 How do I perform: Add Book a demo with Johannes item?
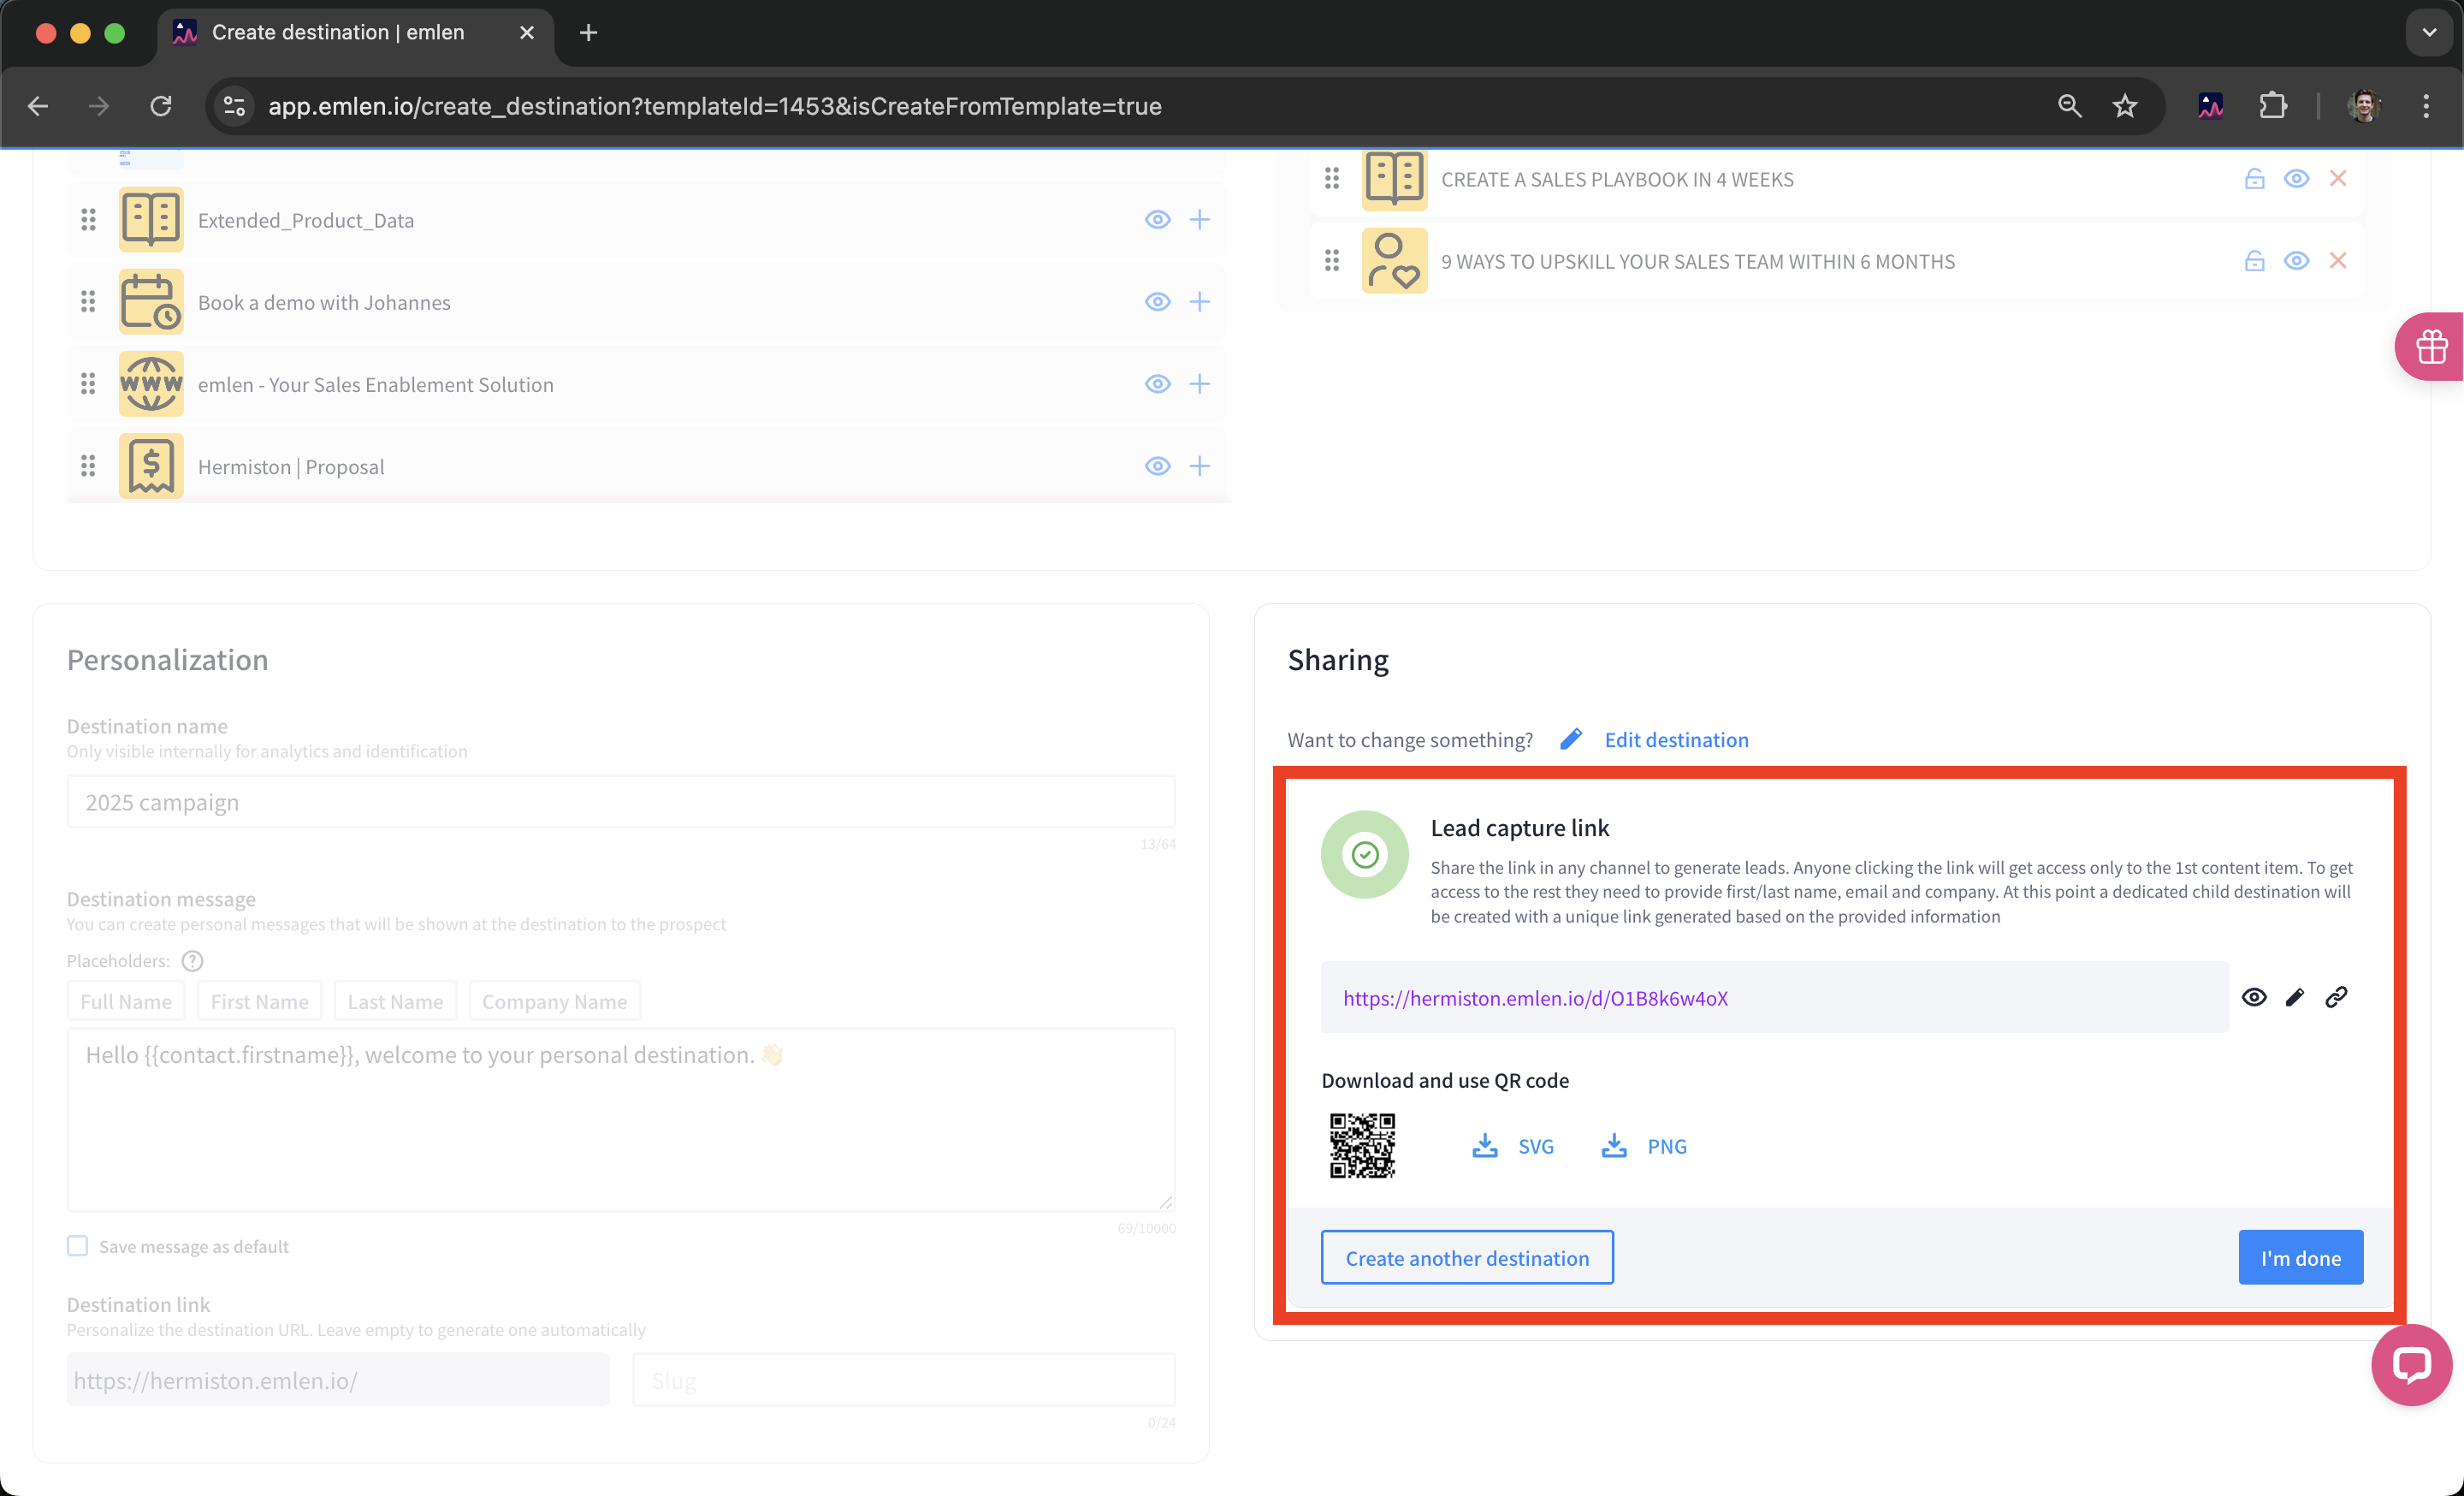pyautogui.click(x=1199, y=302)
